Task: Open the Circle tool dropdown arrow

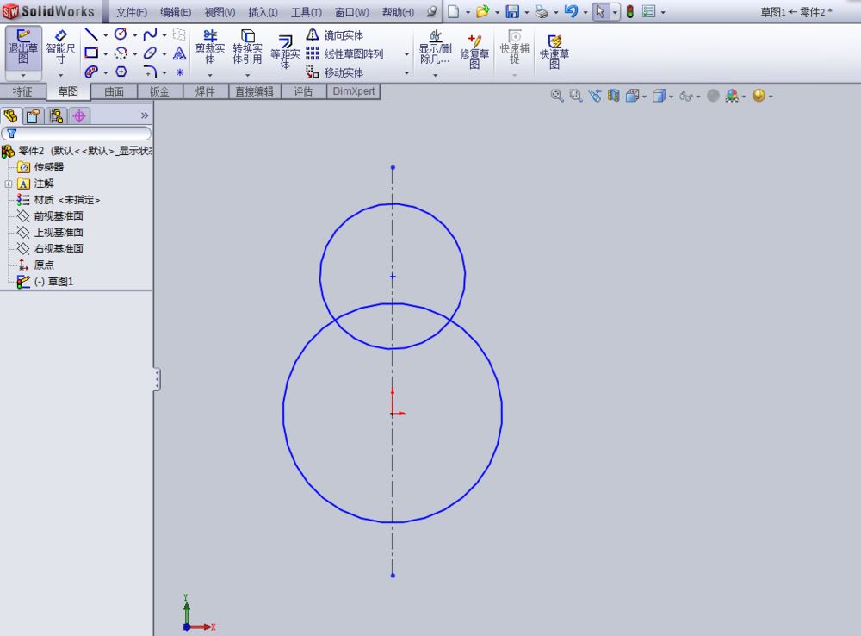Action: coord(134,35)
